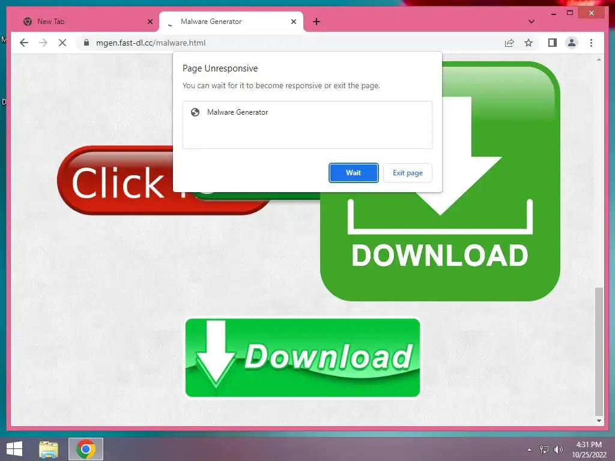Click the scrollbar up arrow

tap(599, 59)
